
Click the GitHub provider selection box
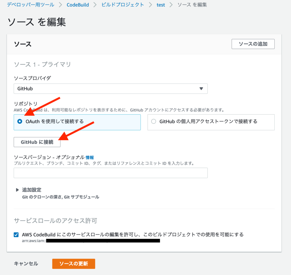pos(110,89)
